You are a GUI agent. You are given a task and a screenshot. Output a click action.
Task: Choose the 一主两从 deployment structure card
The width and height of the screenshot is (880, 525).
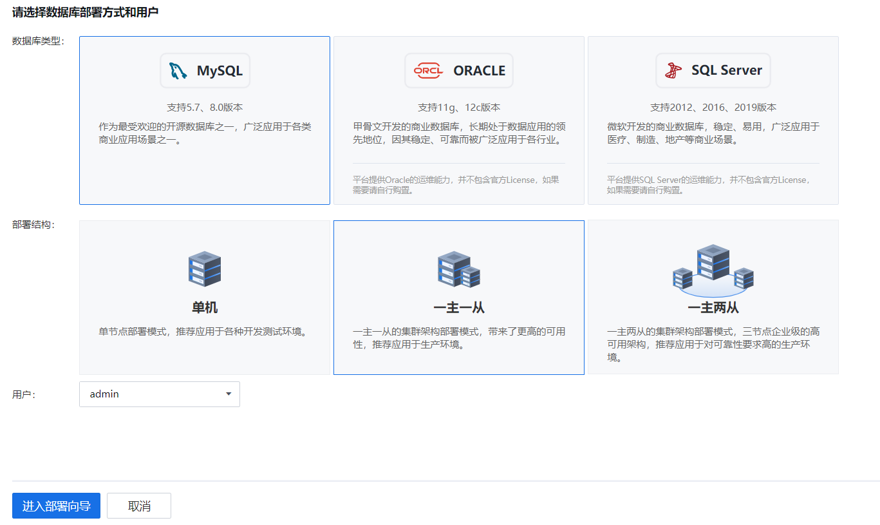pyautogui.click(x=713, y=297)
